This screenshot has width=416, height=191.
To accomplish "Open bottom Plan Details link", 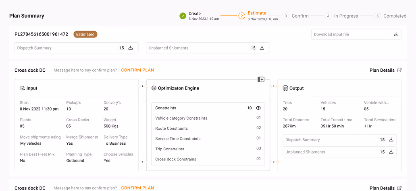I will [382, 188].
